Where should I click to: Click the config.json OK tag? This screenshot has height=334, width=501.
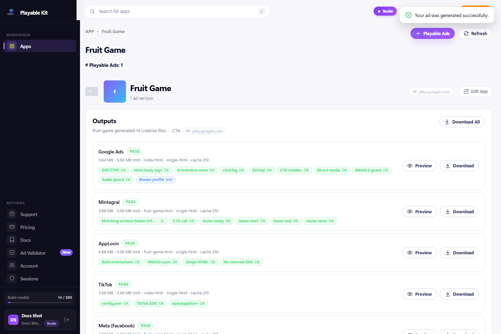[115, 303]
